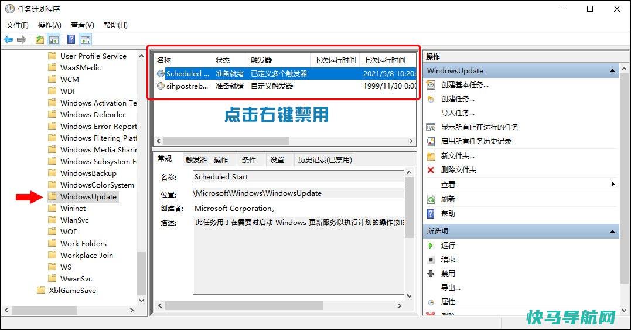Click the 创建任务 icon in the actions pane
The height and width of the screenshot is (330, 631).
tap(431, 99)
